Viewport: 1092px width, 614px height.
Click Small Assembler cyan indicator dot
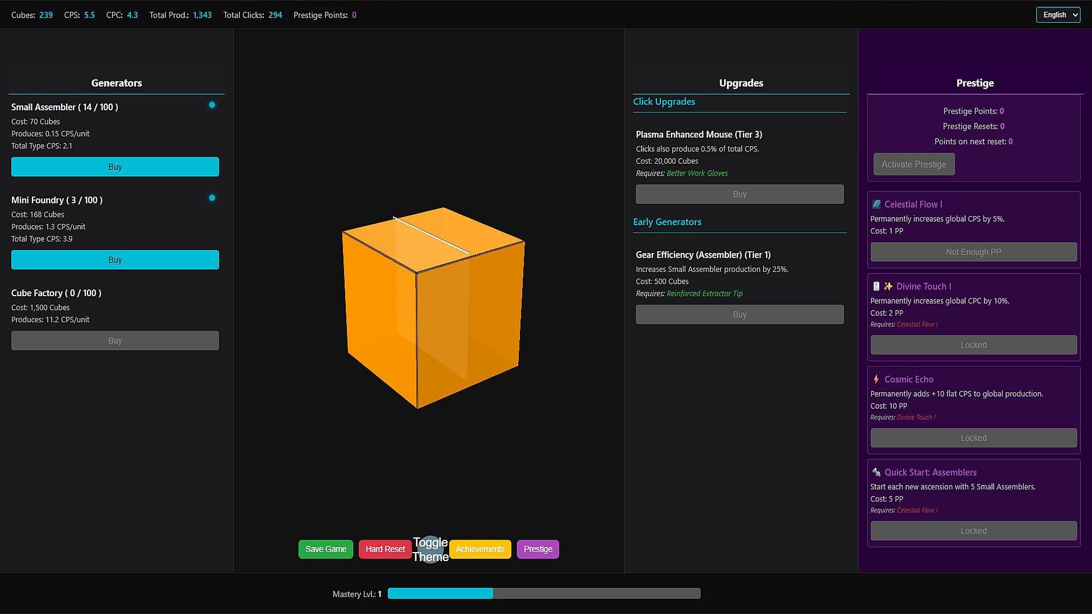(x=212, y=105)
